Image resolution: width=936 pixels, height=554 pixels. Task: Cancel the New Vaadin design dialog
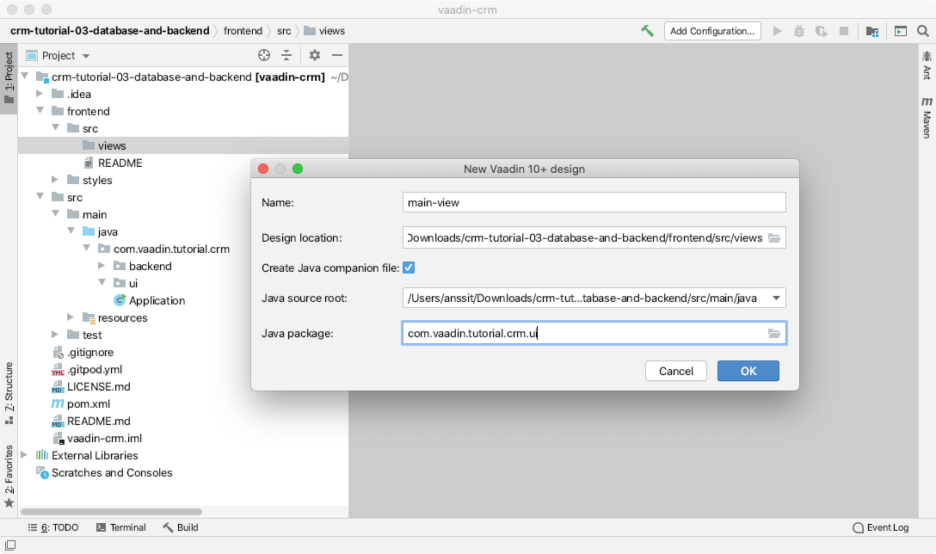pyautogui.click(x=675, y=371)
